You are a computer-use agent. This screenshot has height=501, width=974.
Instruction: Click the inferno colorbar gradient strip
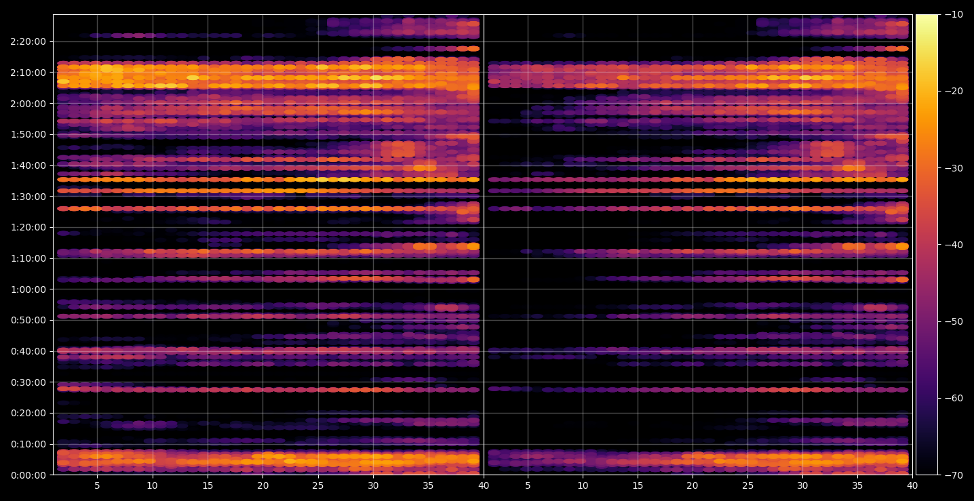(x=927, y=245)
